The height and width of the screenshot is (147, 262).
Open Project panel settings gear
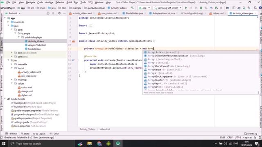[x=59, y=13]
